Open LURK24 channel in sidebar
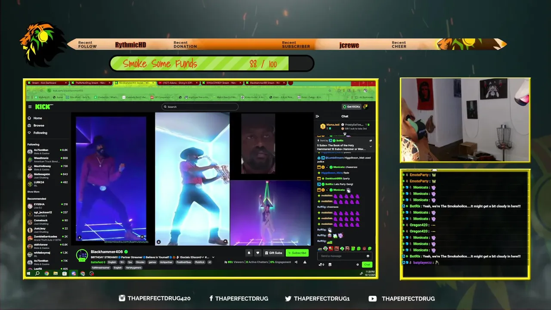Screen dimensions: 551x310 [47, 183]
